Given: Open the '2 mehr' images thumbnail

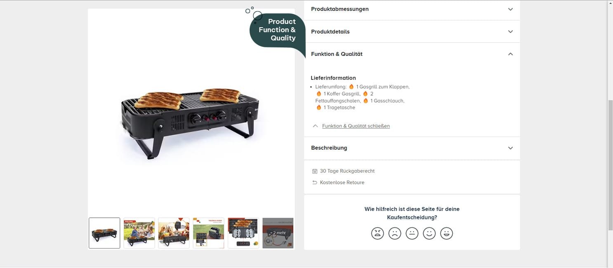Looking at the screenshot, I should [278, 233].
